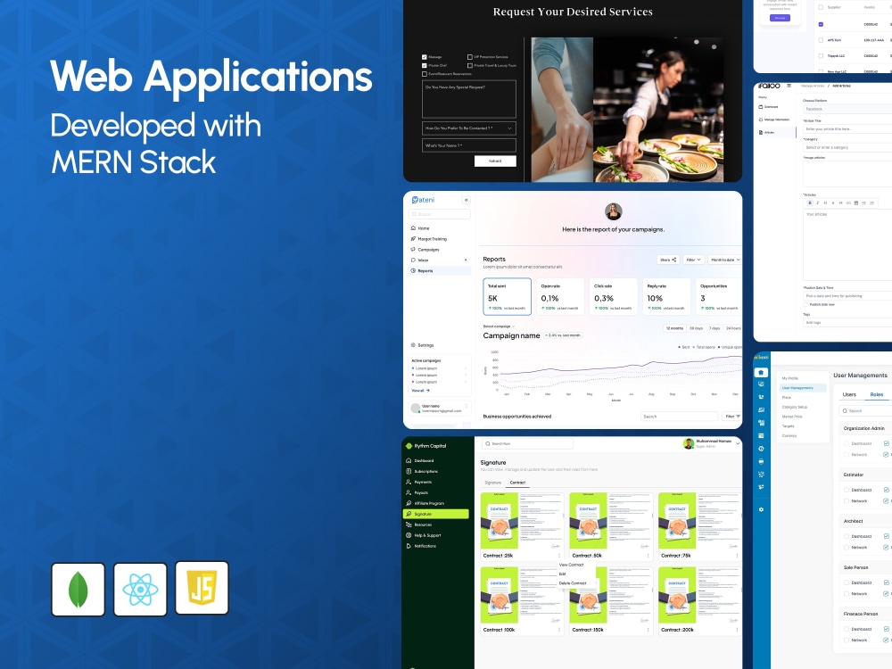The image size is (892, 669).
Task: Open Subscriptions in the Rythm Capital sidebar
Action: pyautogui.click(x=422, y=472)
